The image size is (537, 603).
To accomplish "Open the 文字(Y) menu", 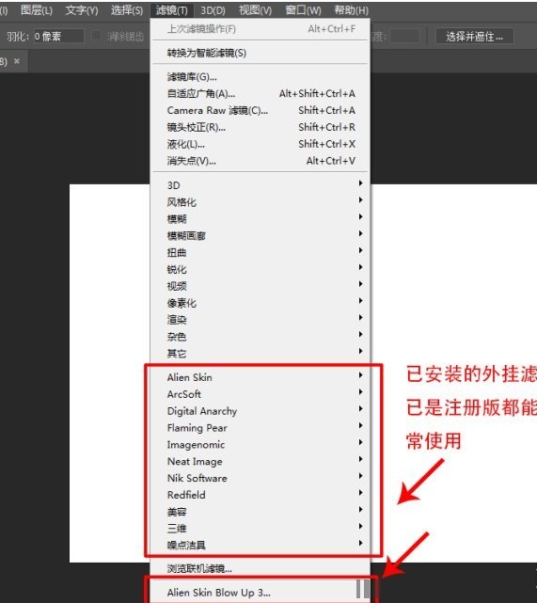I will (x=82, y=10).
